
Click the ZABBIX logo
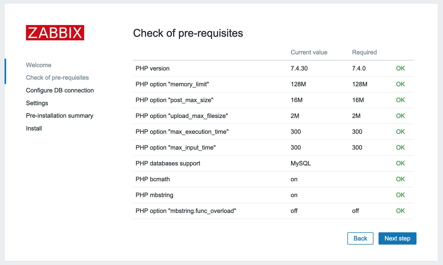(x=55, y=33)
